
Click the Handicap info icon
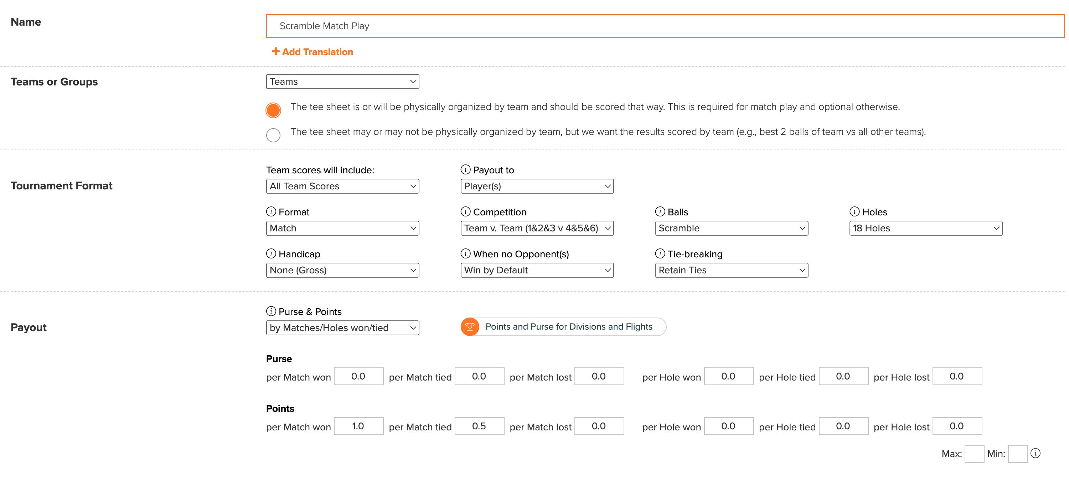coord(271,253)
